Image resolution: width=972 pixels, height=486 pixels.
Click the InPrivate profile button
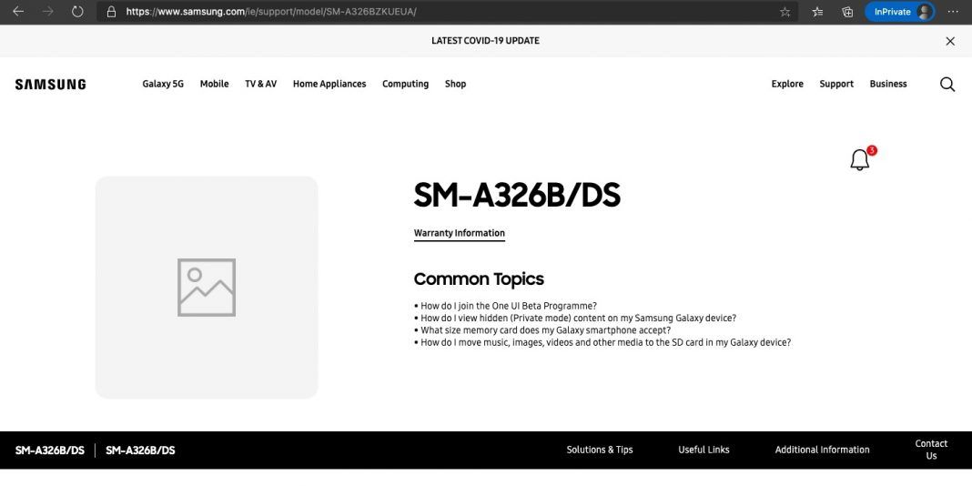point(899,12)
